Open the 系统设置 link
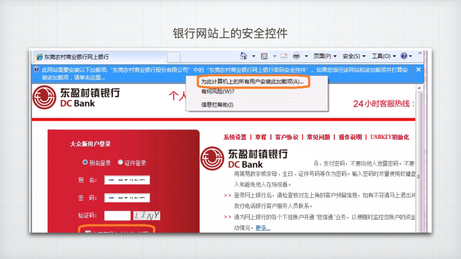Screen dimensions: 461x259 click(235, 137)
